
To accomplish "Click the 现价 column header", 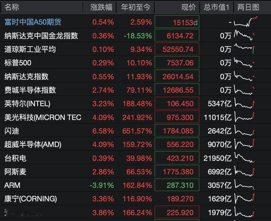I will 189,7.
